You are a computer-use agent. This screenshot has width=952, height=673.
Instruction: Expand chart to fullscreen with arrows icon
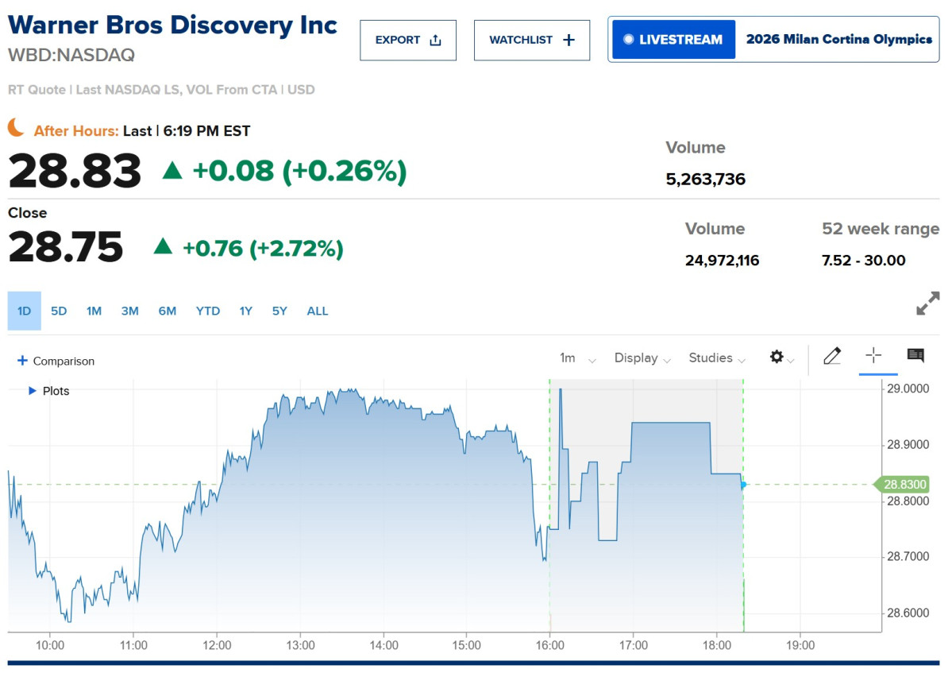(x=927, y=303)
